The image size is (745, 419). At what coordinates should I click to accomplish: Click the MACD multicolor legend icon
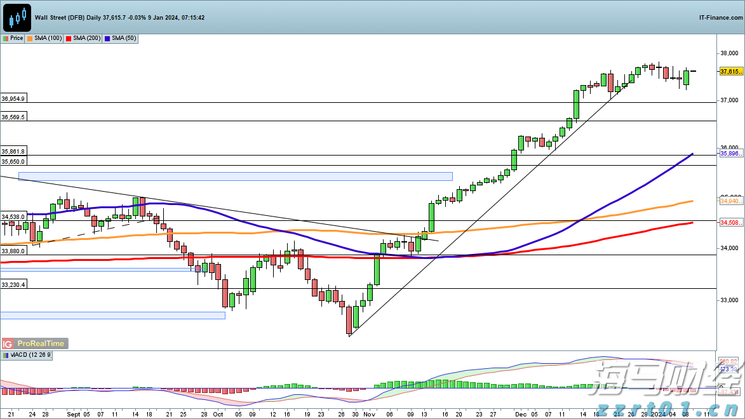(x=6, y=356)
